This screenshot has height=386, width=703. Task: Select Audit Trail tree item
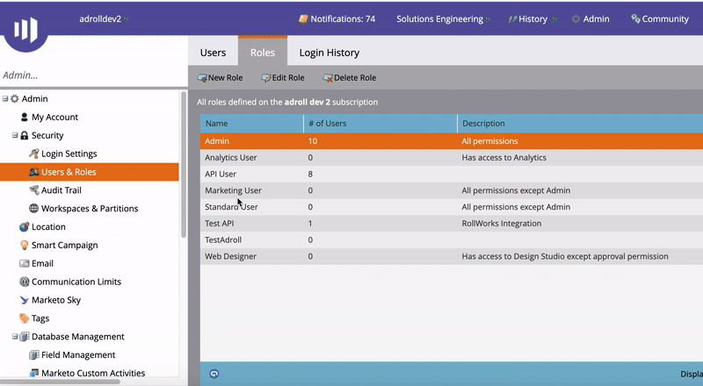[62, 189]
